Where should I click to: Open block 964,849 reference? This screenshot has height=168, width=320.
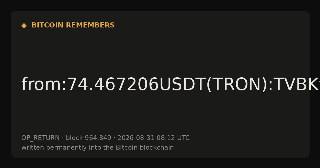89,138
